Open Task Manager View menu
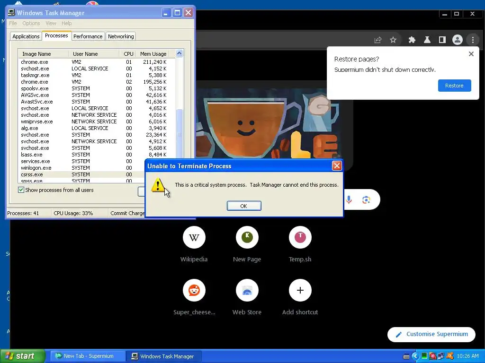The image size is (485, 363). pos(51,23)
